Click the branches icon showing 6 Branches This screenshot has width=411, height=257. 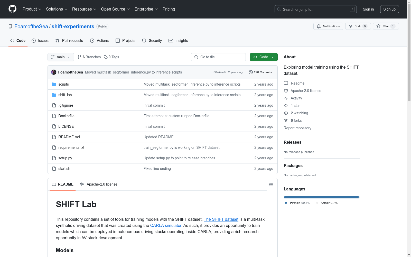point(80,57)
